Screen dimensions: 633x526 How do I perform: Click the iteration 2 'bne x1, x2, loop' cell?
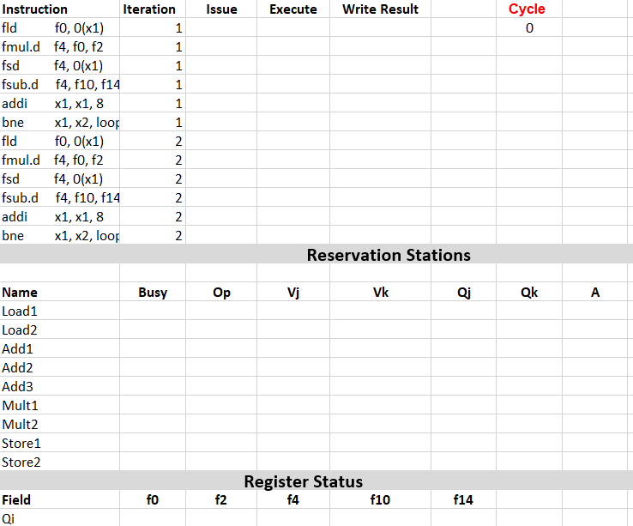pos(60,235)
